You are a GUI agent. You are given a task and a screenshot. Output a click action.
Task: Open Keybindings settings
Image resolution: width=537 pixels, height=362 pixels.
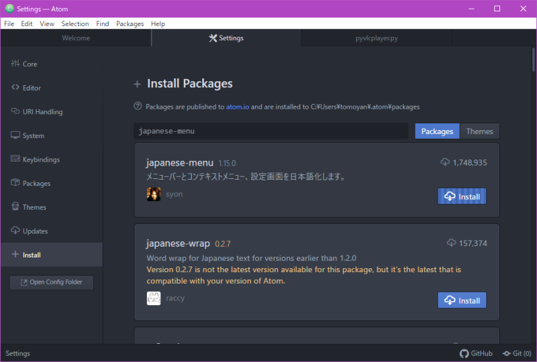pyautogui.click(x=41, y=160)
